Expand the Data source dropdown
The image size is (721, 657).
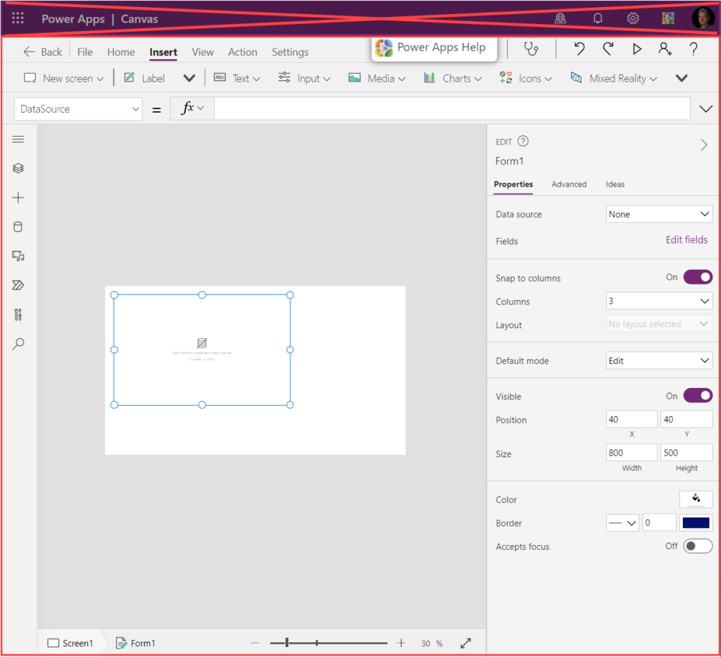(659, 214)
